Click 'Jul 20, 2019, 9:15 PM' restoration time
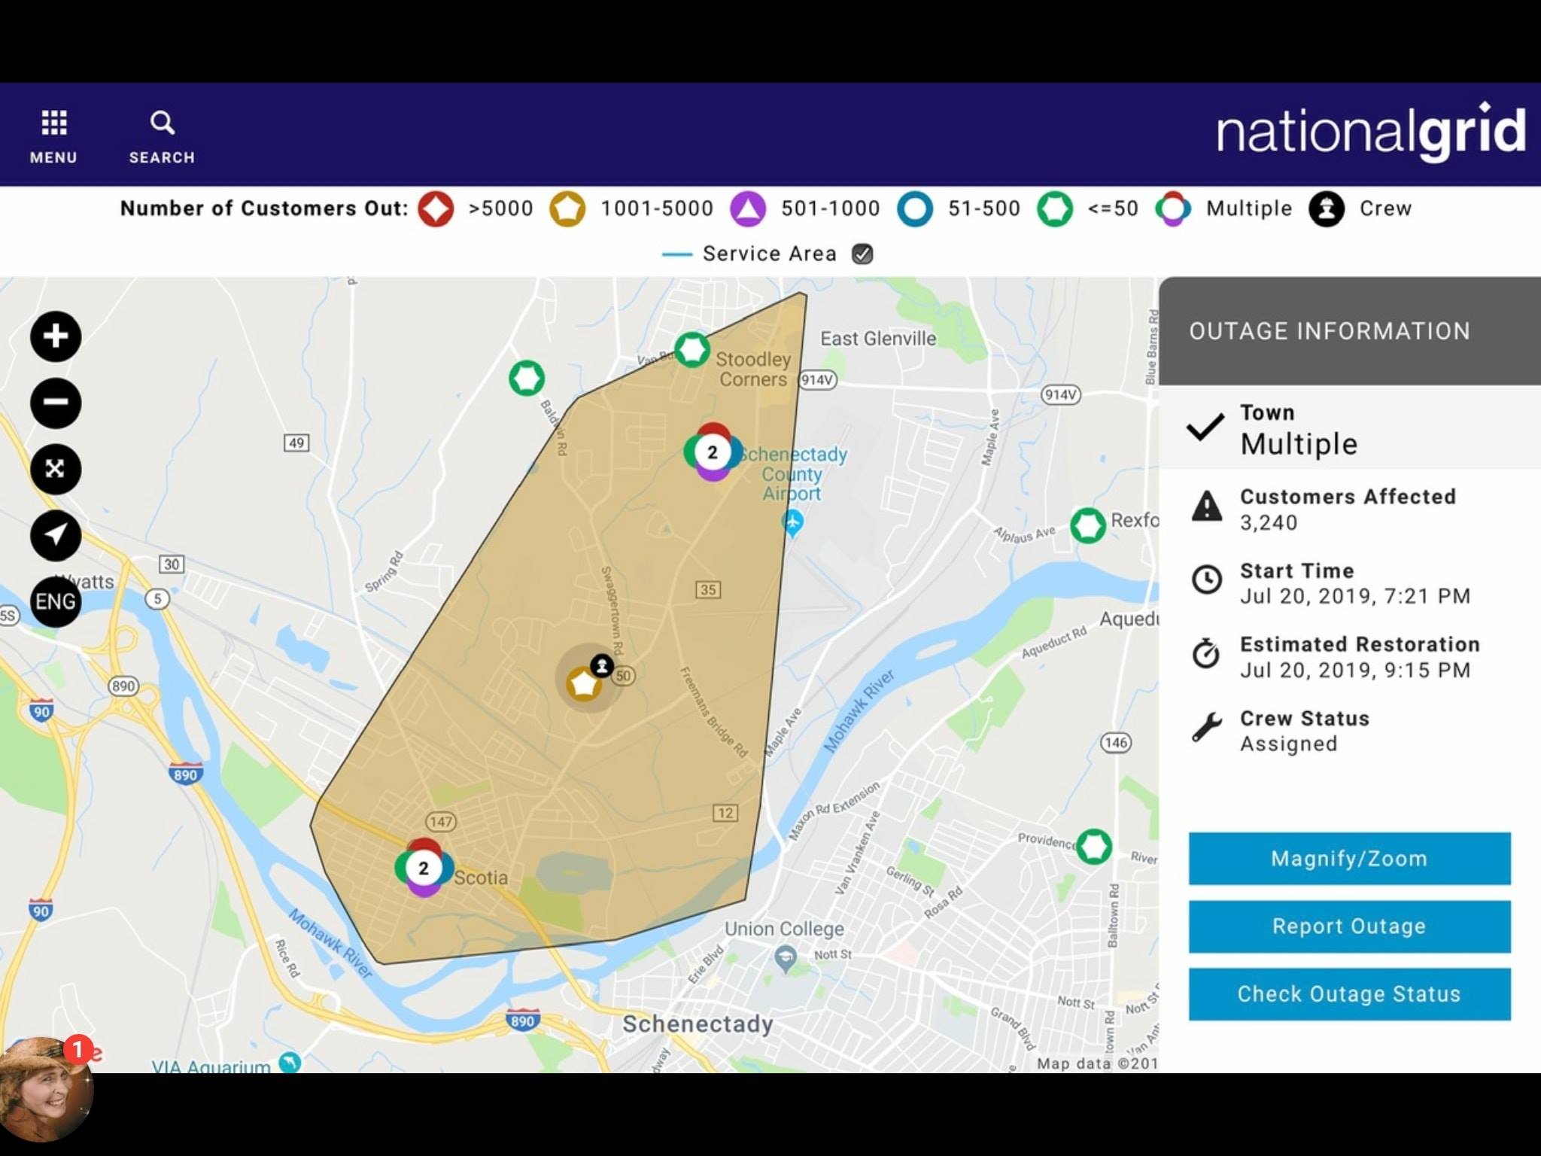This screenshot has width=1541, height=1156. 1355,671
